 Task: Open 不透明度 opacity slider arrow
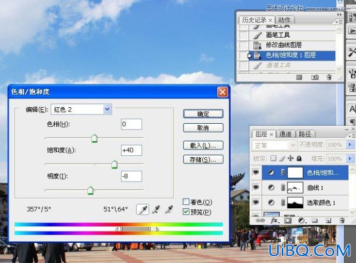coord(350,144)
